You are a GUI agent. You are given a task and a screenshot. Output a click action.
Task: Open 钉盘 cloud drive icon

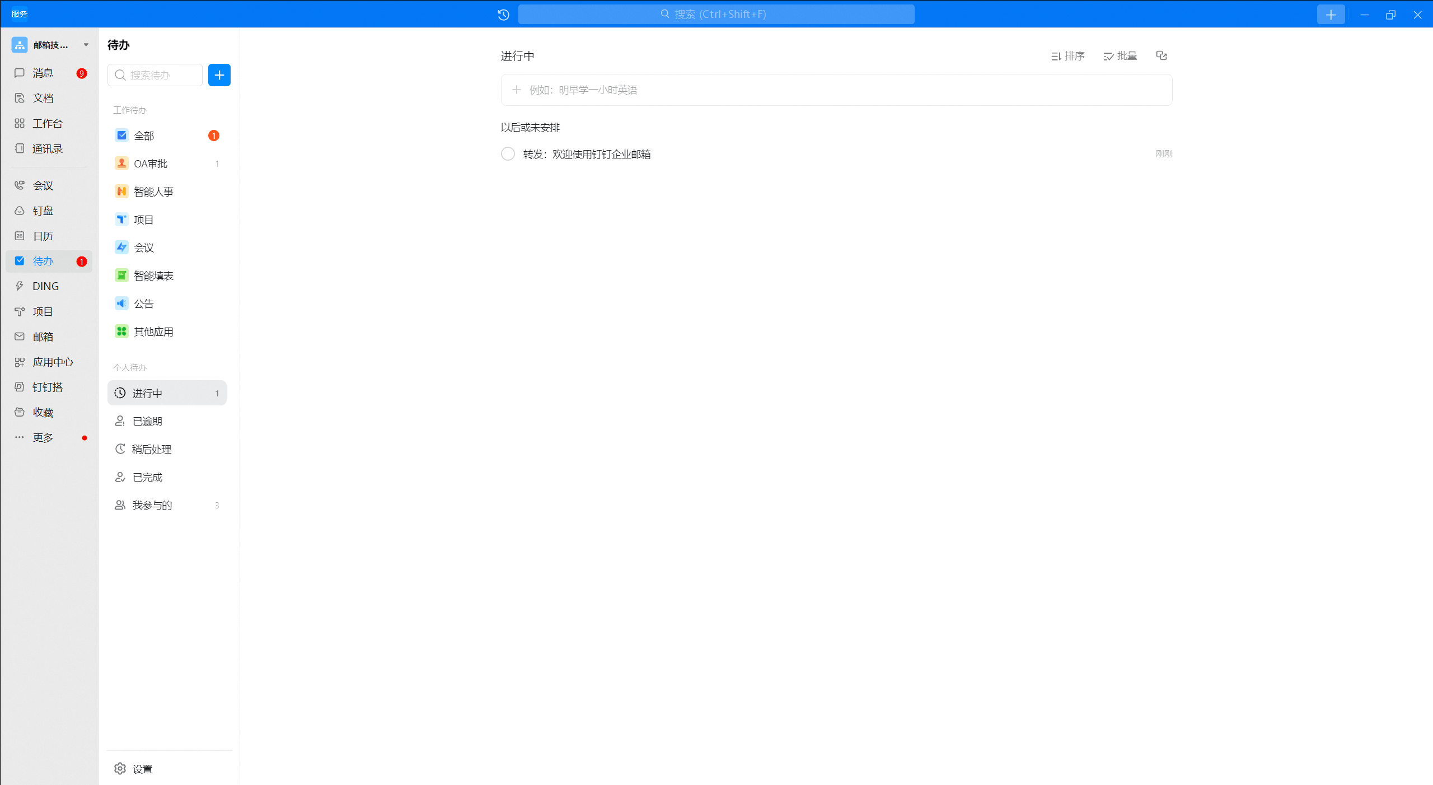click(20, 211)
